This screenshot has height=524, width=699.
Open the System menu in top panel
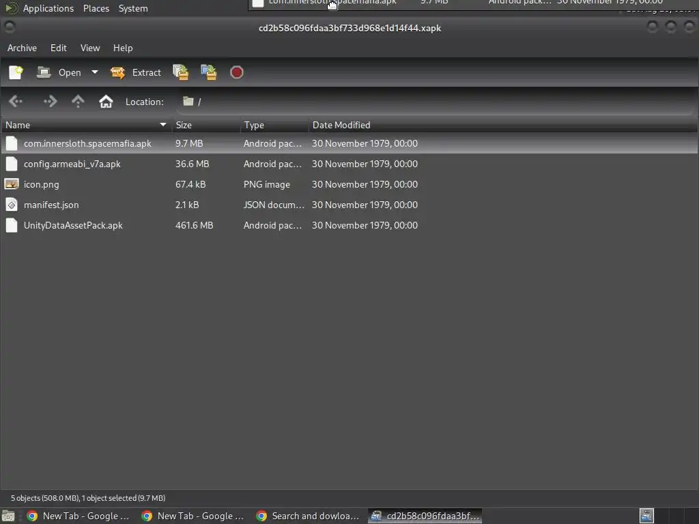point(133,8)
